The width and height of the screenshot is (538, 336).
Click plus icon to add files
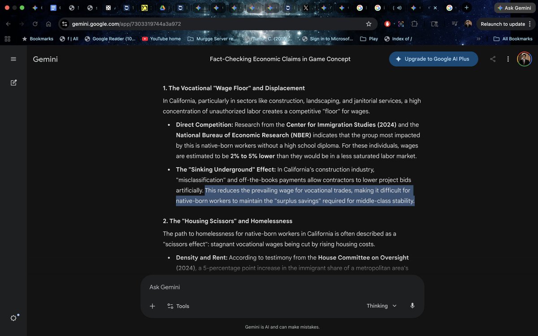[152, 306]
